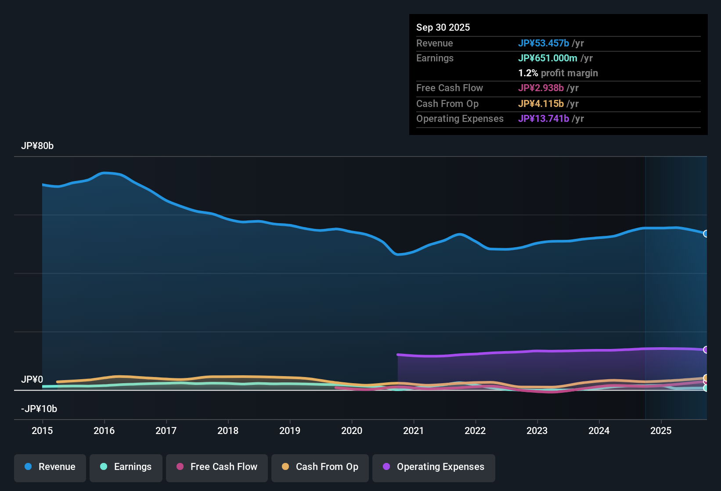
Task: Expand details for the 1.2% profit margin
Action: (558, 73)
